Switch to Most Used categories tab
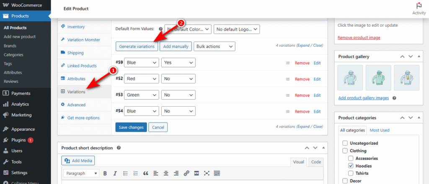 (x=380, y=130)
